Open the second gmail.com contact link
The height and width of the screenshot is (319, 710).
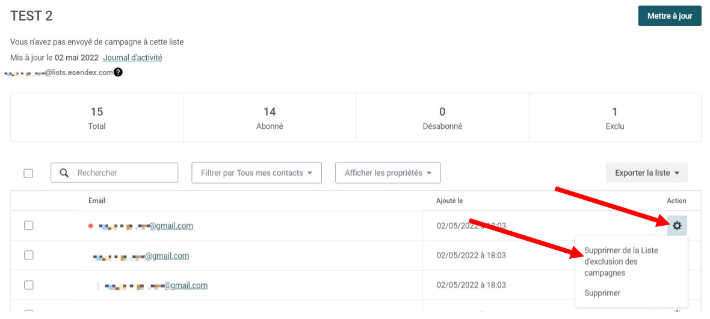click(x=141, y=256)
